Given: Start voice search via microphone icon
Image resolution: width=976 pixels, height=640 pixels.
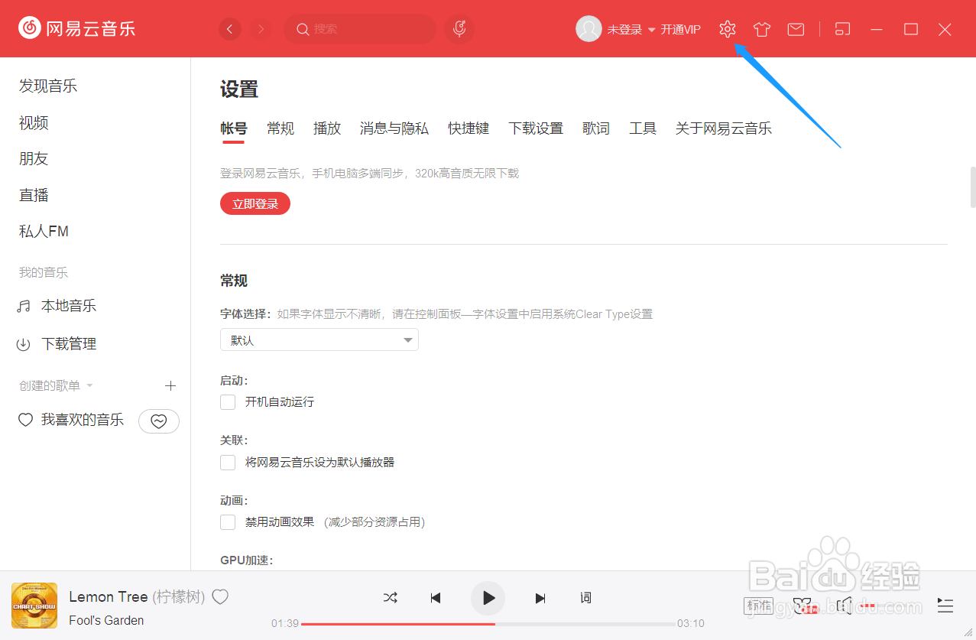Looking at the screenshot, I should pos(459,28).
